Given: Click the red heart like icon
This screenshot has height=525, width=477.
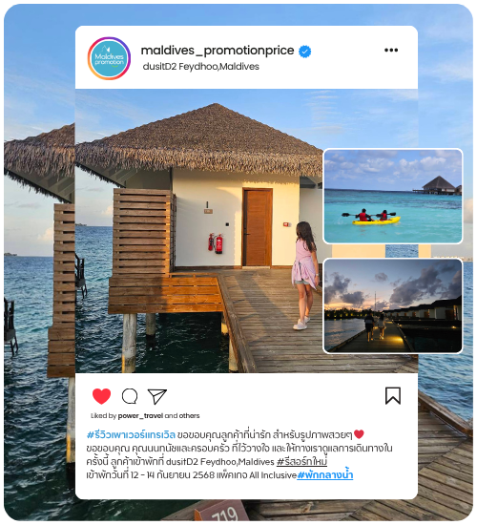Looking at the screenshot, I should pyautogui.click(x=101, y=396).
